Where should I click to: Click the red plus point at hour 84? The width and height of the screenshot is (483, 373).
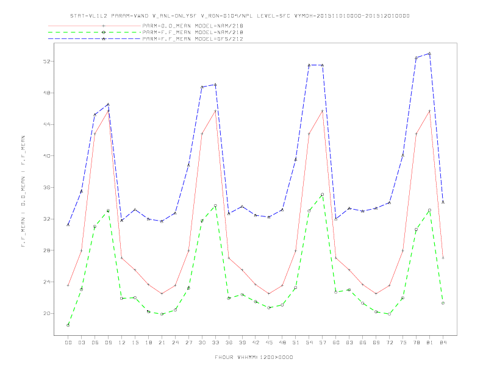pos(443,258)
